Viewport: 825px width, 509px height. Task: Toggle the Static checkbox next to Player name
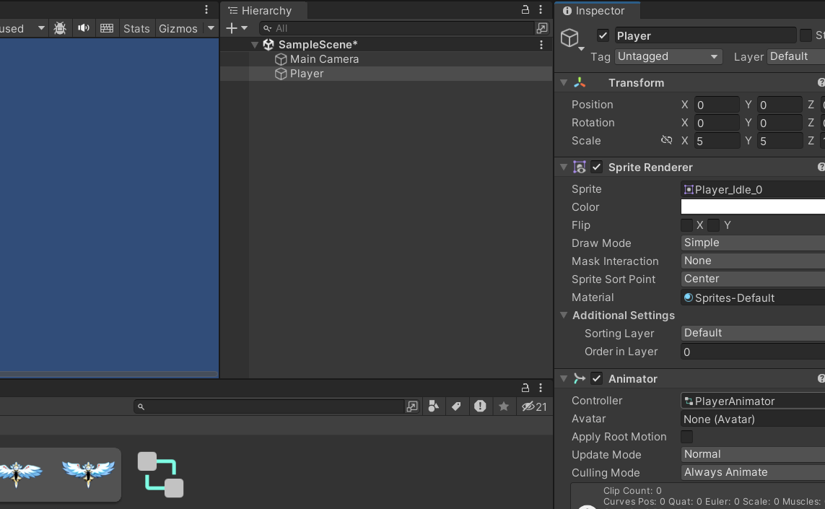click(x=806, y=35)
